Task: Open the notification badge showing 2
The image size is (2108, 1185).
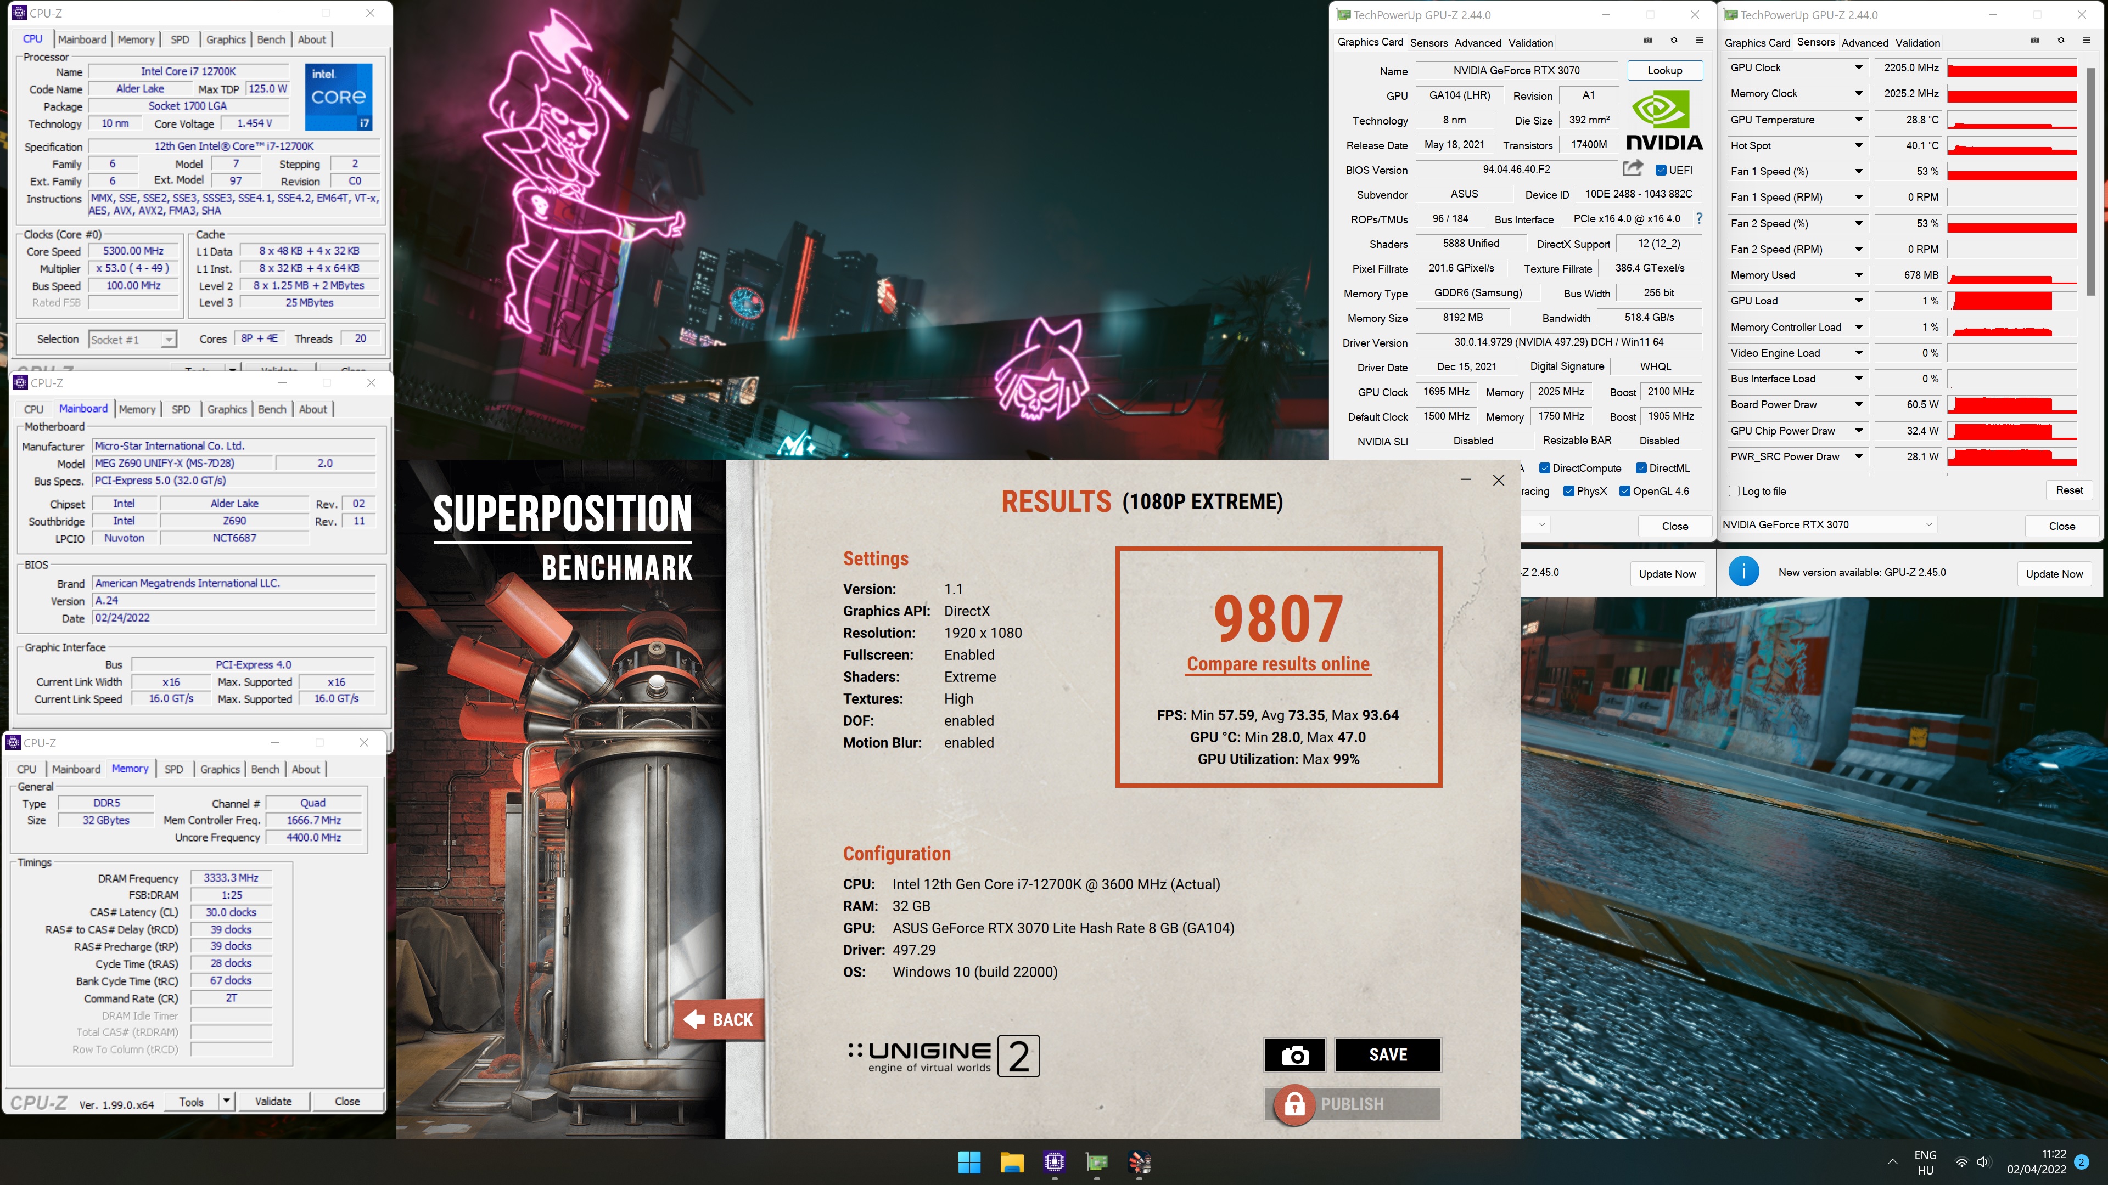Action: [x=2082, y=1162]
